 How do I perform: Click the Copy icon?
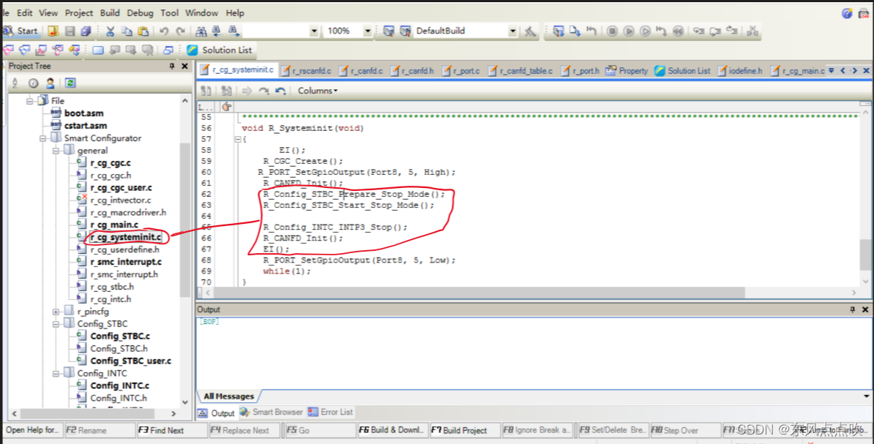pyautogui.click(x=127, y=31)
